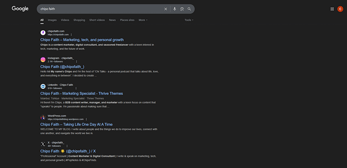The width and height of the screenshot is (347, 168).
Task: Expand the More search filters dropdown
Action: click(143, 20)
